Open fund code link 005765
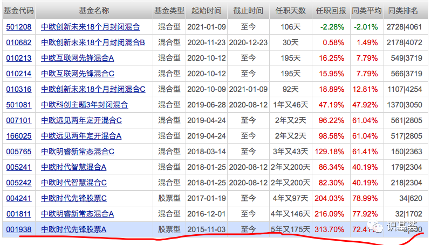Screen dimensions: 431x245 19,152
